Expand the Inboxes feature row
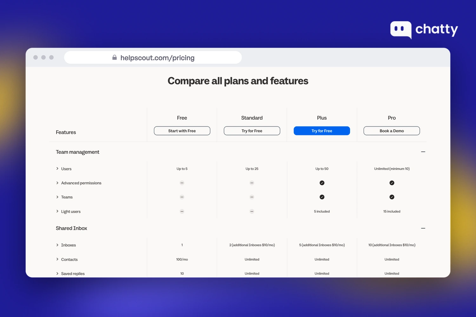476x317 pixels. tap(57, 245)
